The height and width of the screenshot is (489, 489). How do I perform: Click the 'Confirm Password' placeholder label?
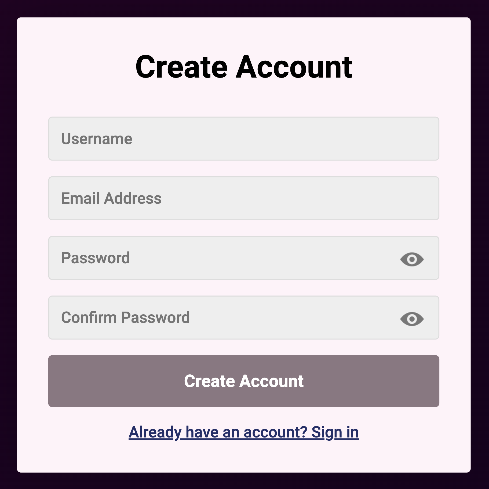click(x=126, y=318)
